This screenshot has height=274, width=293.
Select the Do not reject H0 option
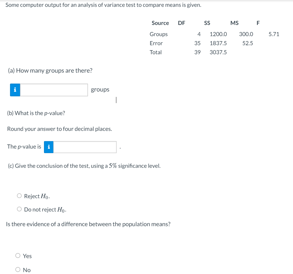coord(19,209)
